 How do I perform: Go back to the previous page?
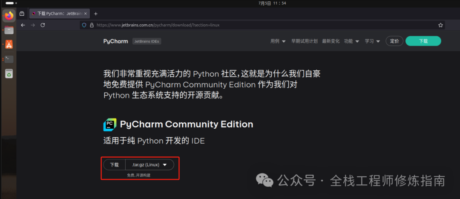[x=23, y=25]
